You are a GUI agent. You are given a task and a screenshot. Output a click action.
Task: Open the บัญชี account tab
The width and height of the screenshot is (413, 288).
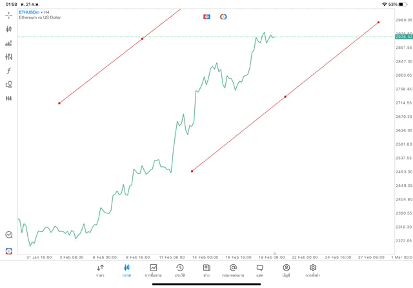pos(286,270)
